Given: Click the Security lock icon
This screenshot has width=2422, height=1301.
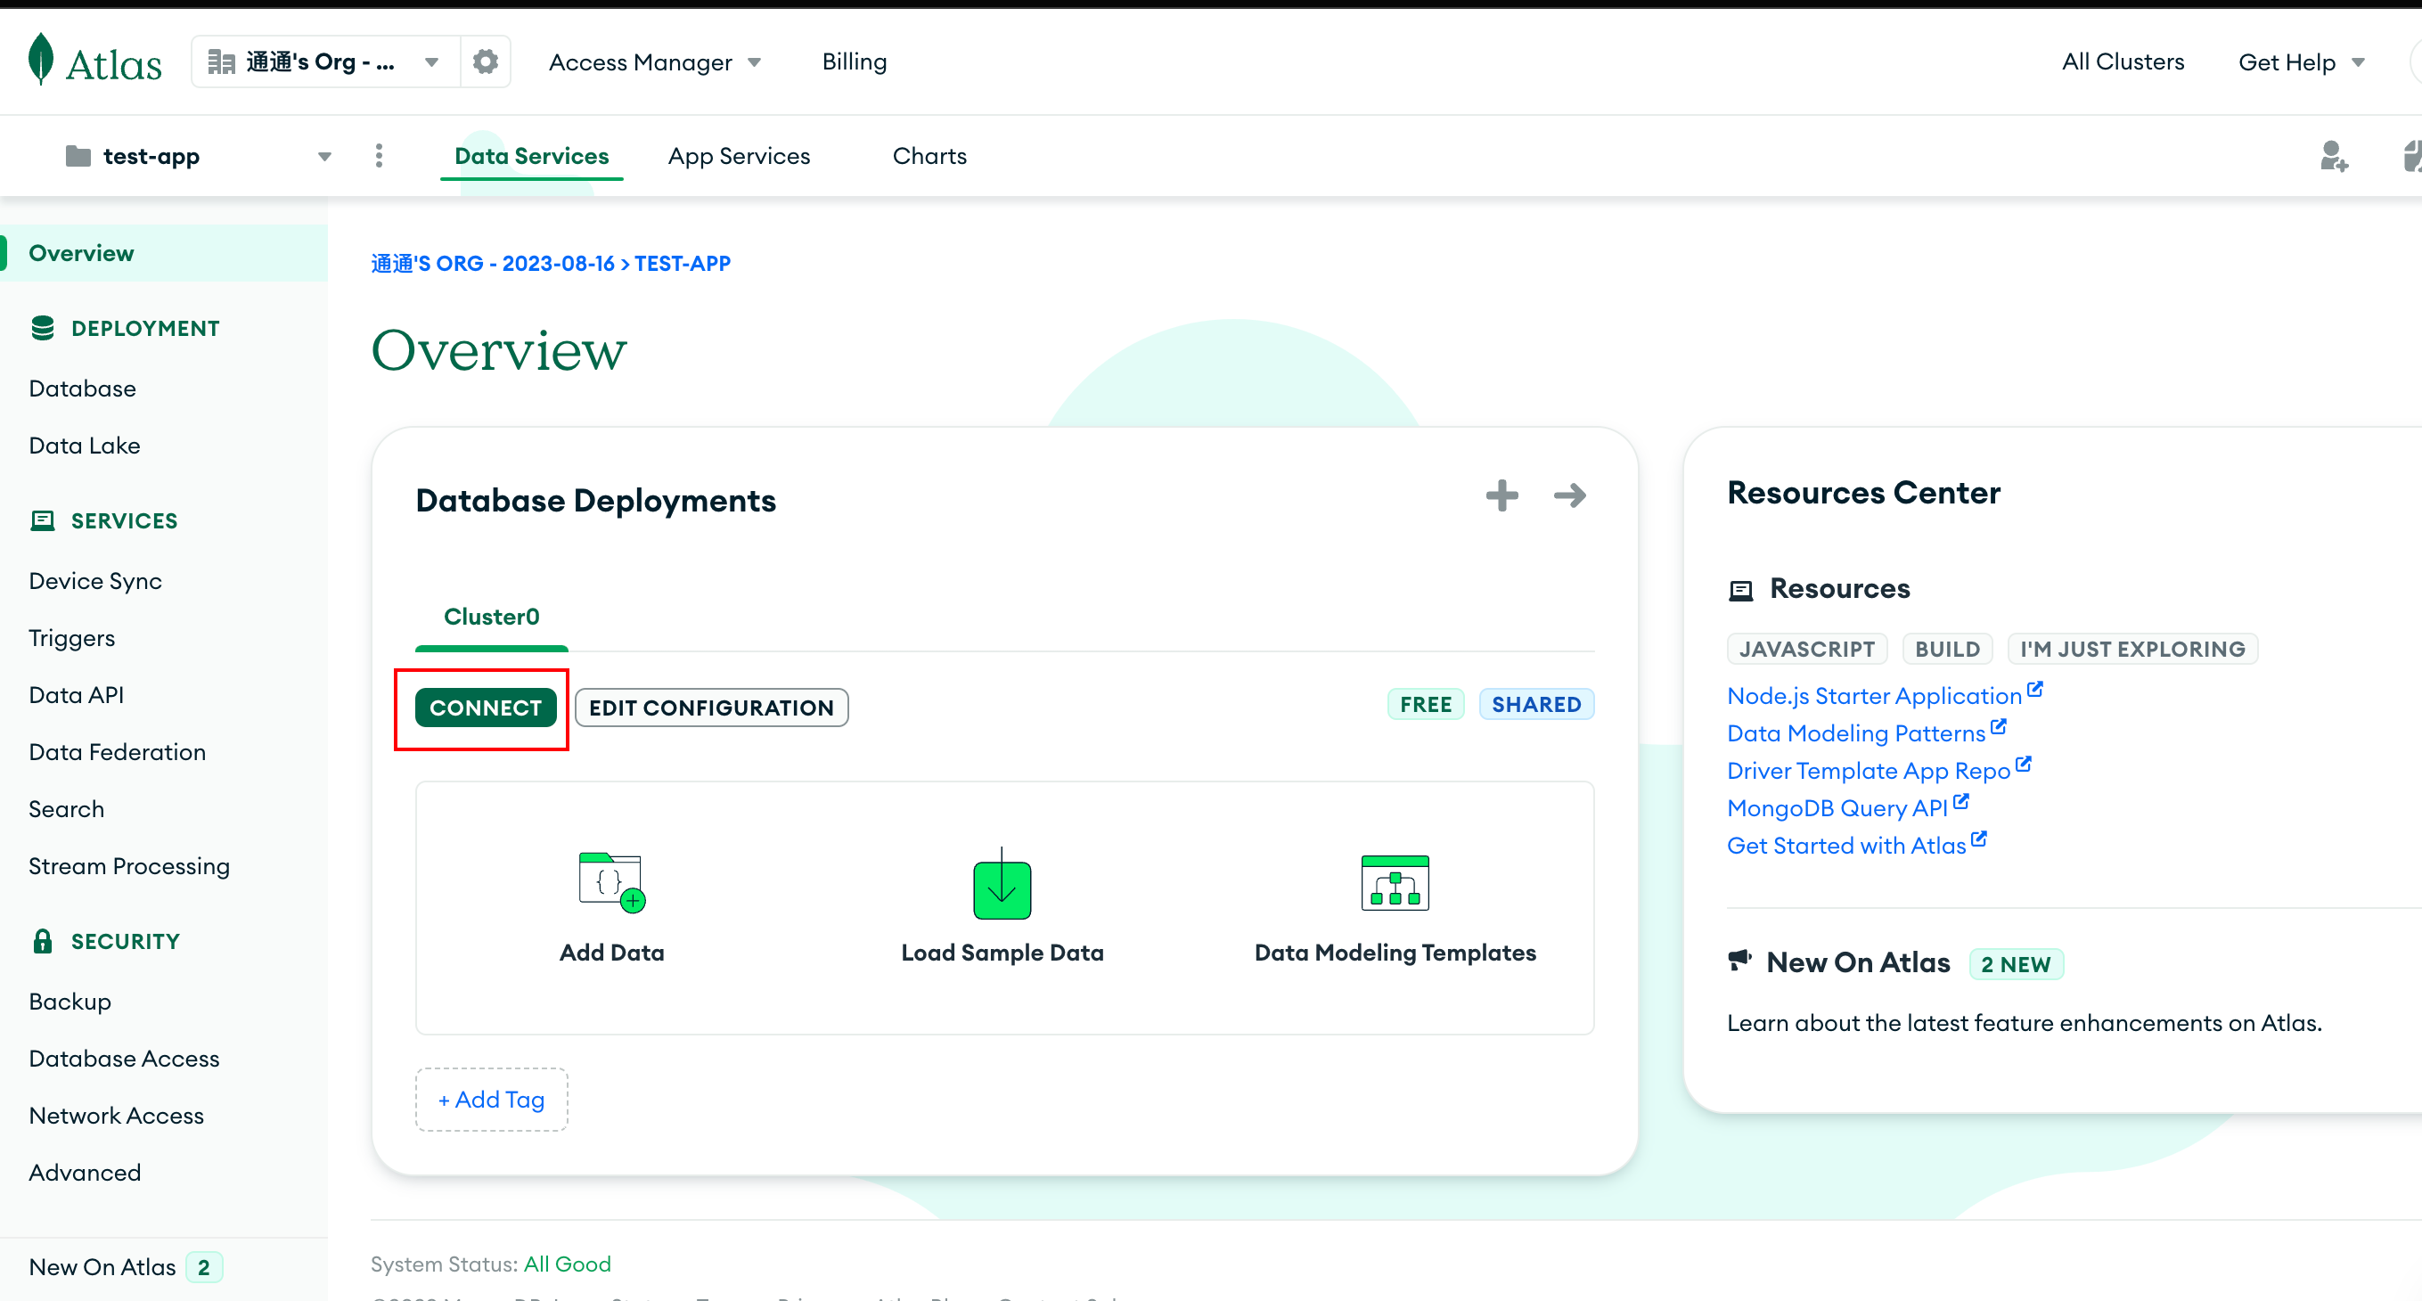Looking at the screenshot, I should (42, 941).
